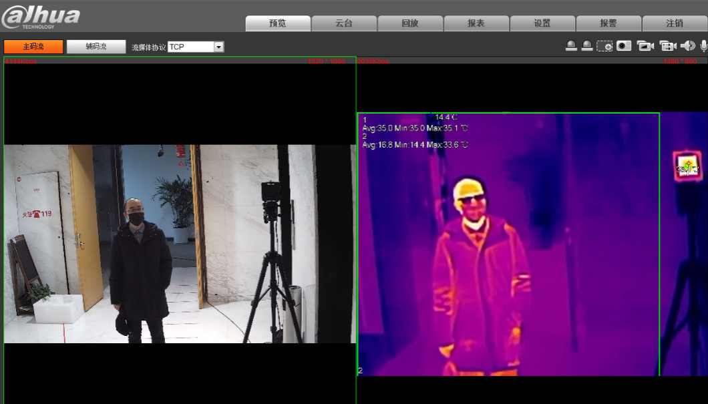The width and height of the screenshot is (708, 404).
Task: Switch to the 辅码流 sub stream
Action: click(x=96, y=47)
